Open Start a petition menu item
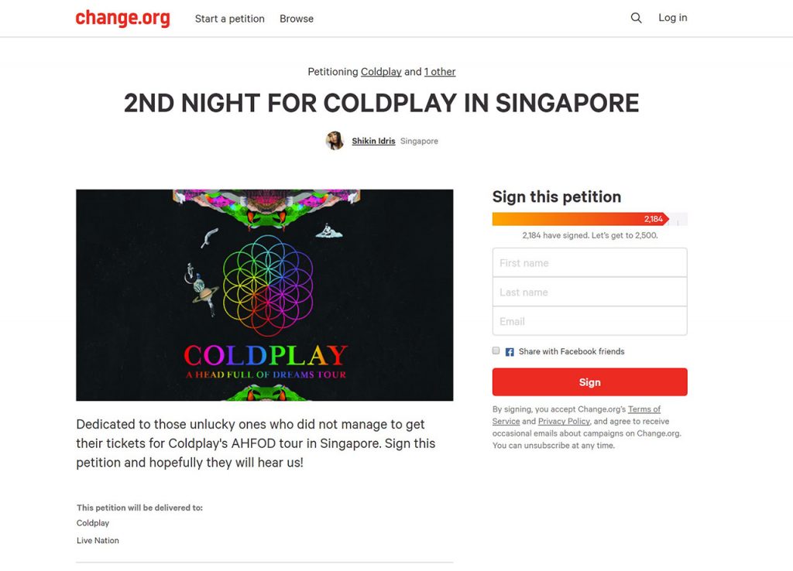The height and width of the screenshot is (571, 793). [x=229, y=19]
